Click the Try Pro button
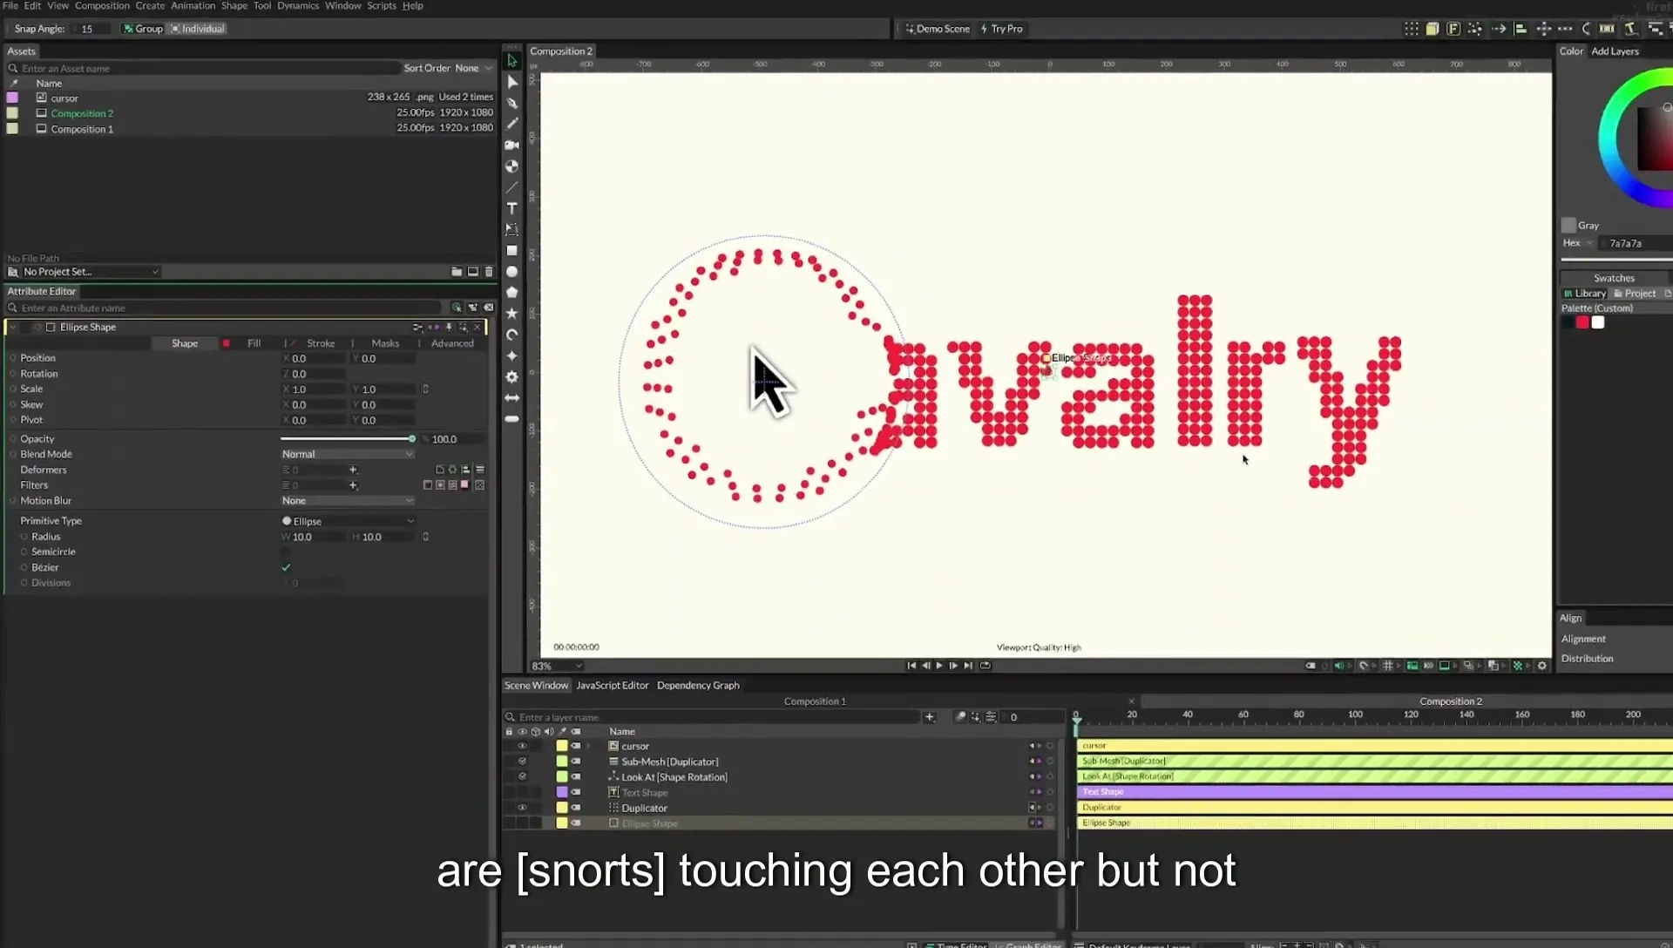Viewport: 1673px width, 948px height. click(1002, 29)
